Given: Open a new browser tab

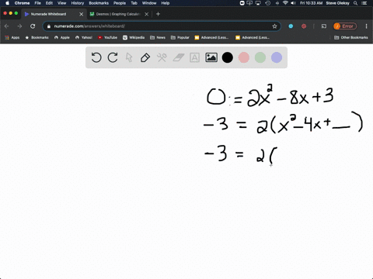Looking at the screenshot, I should (x=158, y=14).
